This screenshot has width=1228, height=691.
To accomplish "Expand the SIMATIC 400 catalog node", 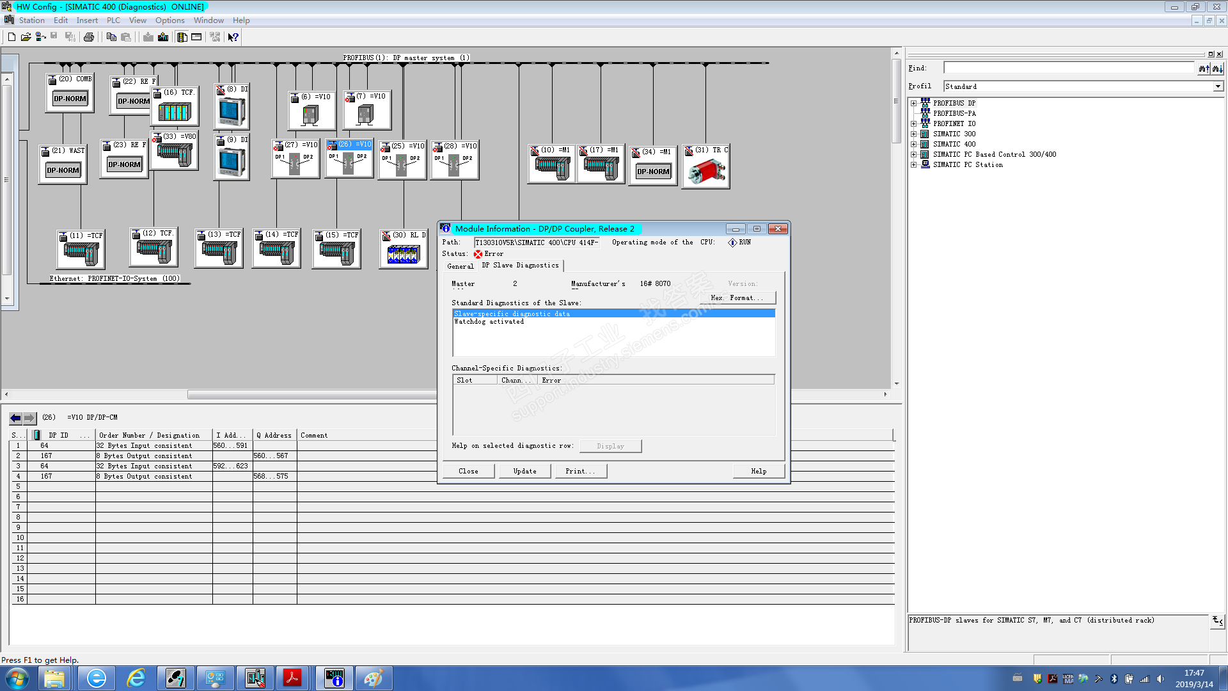I will pyautogui.click(x=913, y=144).
